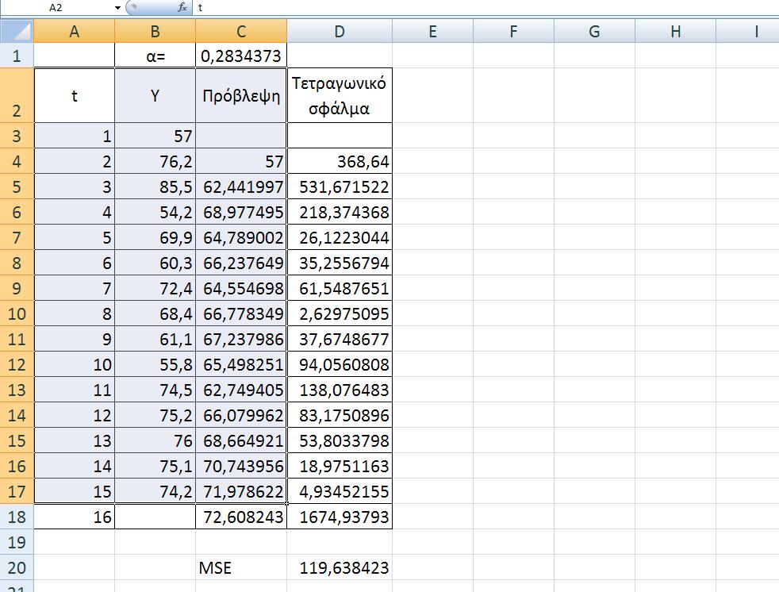Click squared error 18,9751163 cell

point(340,466)
